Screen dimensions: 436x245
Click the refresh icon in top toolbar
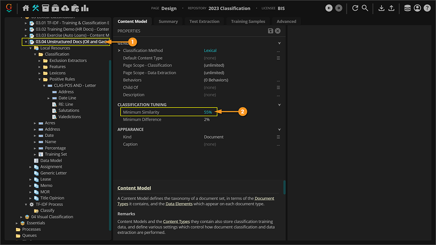pyautogui.click(x=355, y=8)
